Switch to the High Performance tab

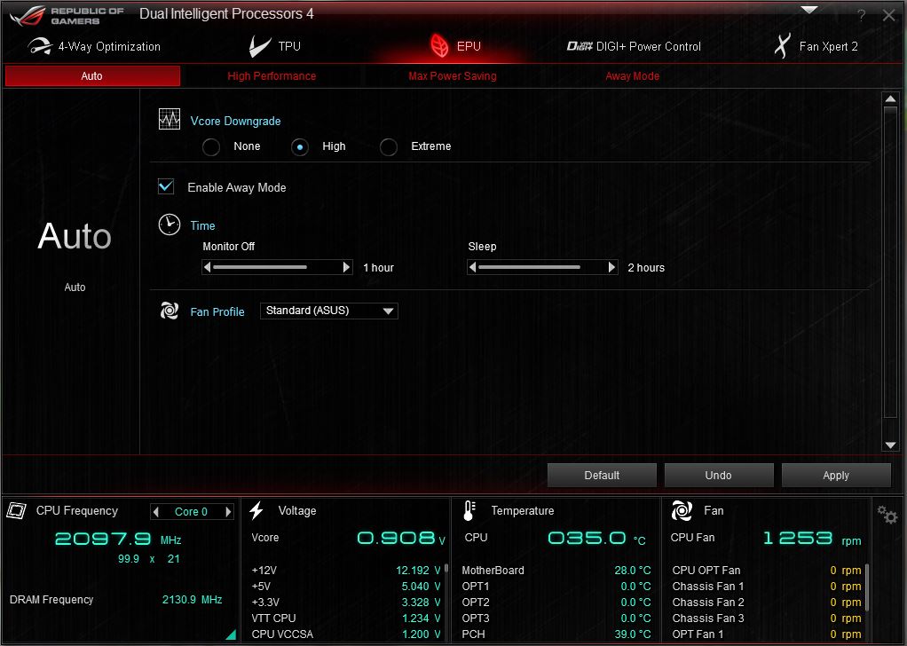(272, 75)
